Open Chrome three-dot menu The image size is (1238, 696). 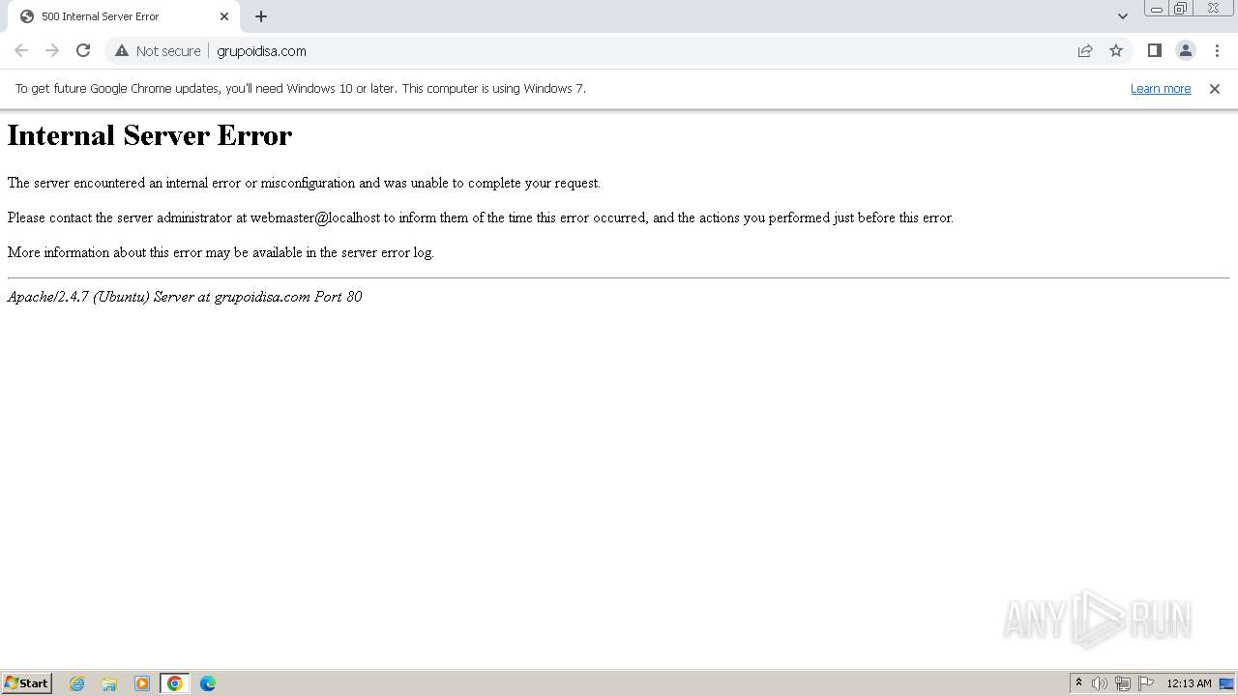click(1217, 51)
